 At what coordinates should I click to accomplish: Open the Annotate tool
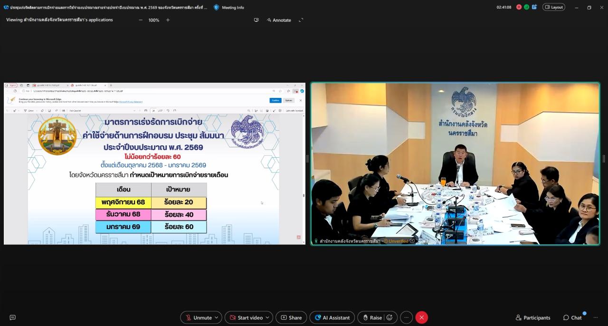tap(279, 20)
